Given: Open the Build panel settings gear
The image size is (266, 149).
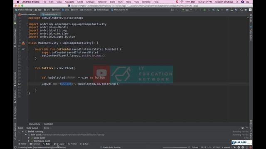Looking at the screenshot, I should (242, 128).
